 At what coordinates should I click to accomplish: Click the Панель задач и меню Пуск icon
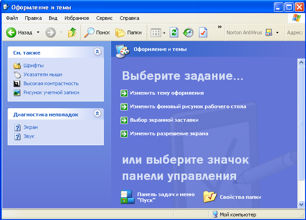point(127,197)
